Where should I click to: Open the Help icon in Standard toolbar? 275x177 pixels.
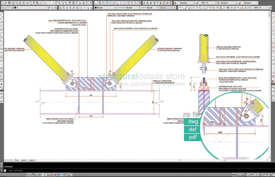(91, 3)
